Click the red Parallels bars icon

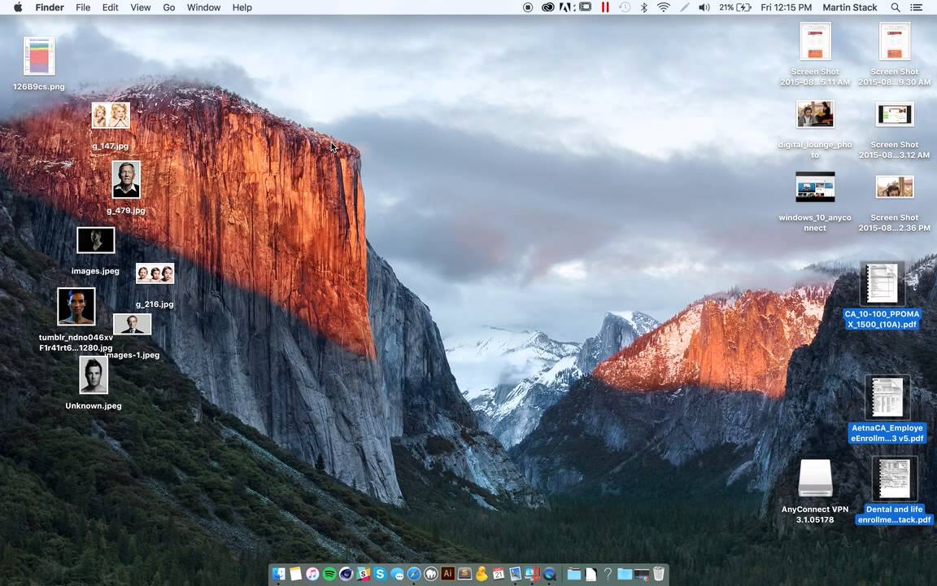[605, 7]
